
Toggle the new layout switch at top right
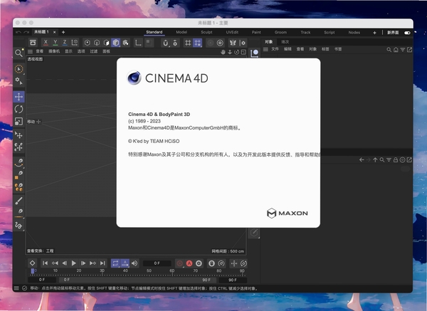(x=407, y=33)
